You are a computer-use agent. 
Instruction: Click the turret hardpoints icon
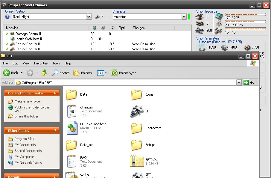(x=199, y=17)
